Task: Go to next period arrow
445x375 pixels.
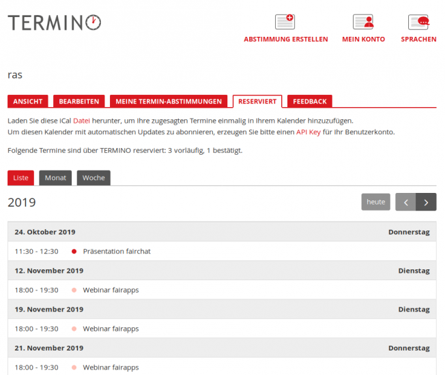Action: click(427, 202)
